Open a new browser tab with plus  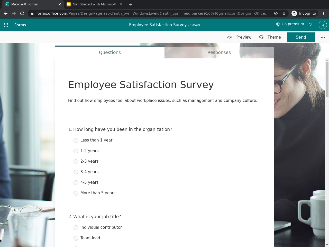pos(131,4)
